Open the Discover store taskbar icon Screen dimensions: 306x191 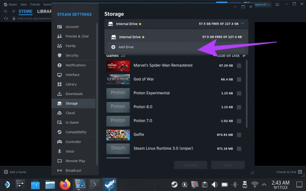click(35, 185)
